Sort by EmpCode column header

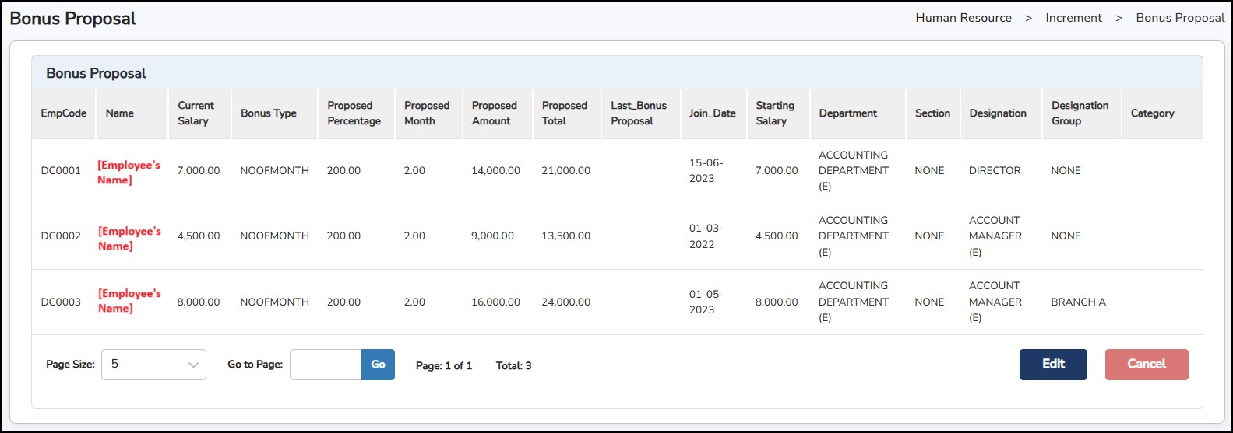[64, 113]
